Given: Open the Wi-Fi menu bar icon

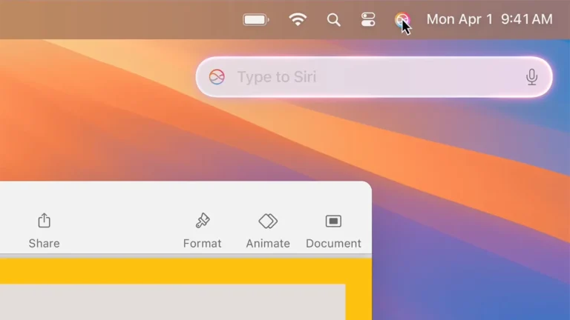Looking at the screenshot, I should pyautogui.click(x=298, y=19).
